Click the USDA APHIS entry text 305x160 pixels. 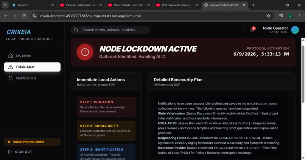218,128
